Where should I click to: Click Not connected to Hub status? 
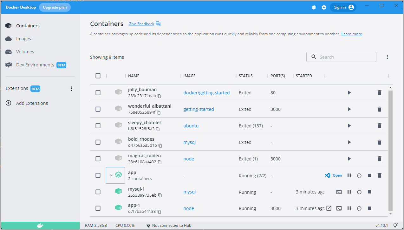(169, 226)
